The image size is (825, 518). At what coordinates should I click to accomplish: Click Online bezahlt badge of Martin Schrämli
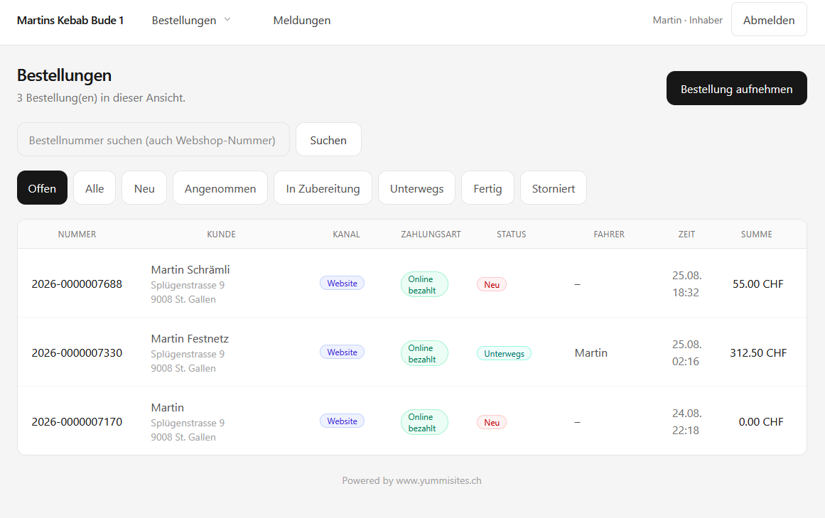tap(424, 284)
